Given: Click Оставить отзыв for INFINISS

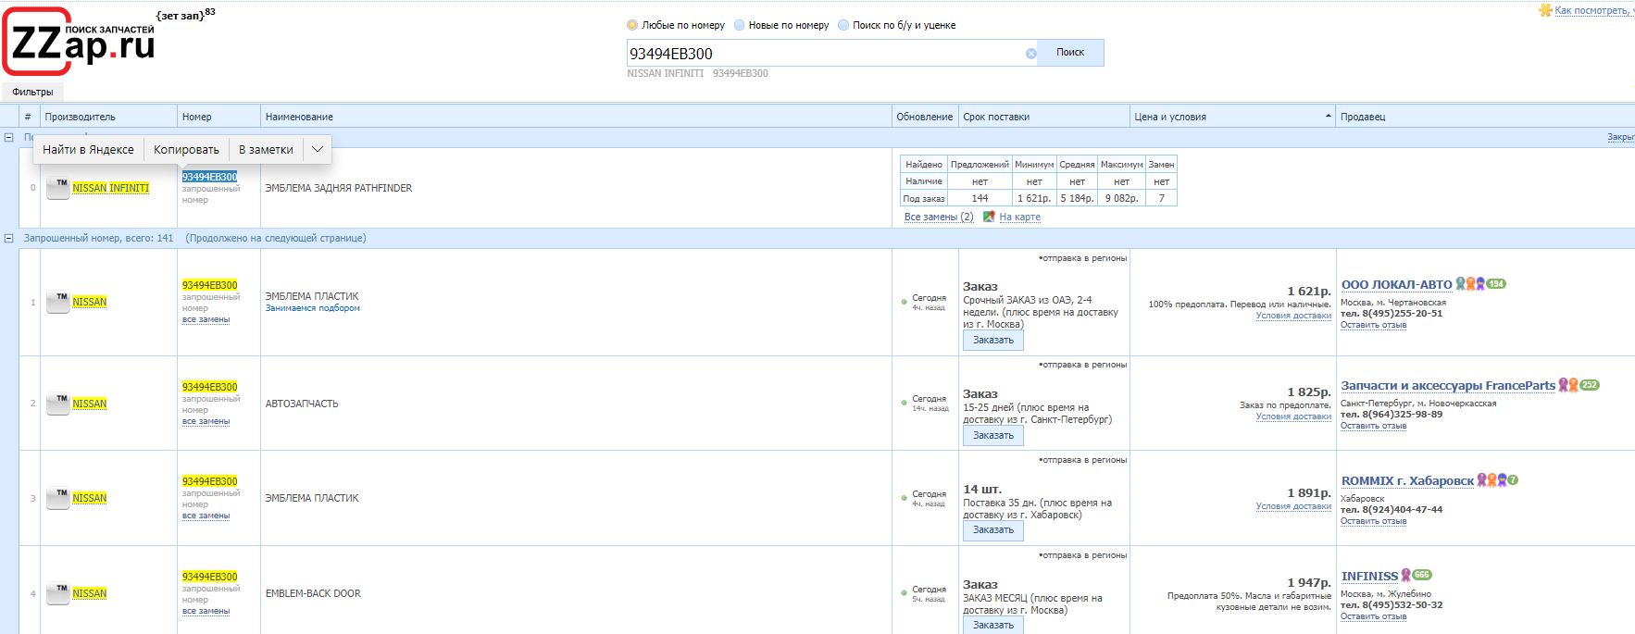Looking at the screenshot, I should pos(1373,616).
